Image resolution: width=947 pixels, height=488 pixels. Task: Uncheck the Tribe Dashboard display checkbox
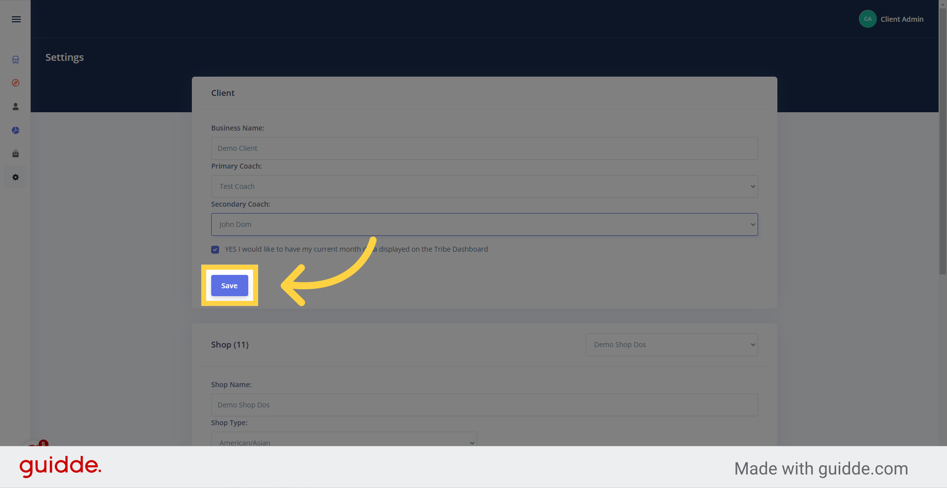(x=215, y=250)
